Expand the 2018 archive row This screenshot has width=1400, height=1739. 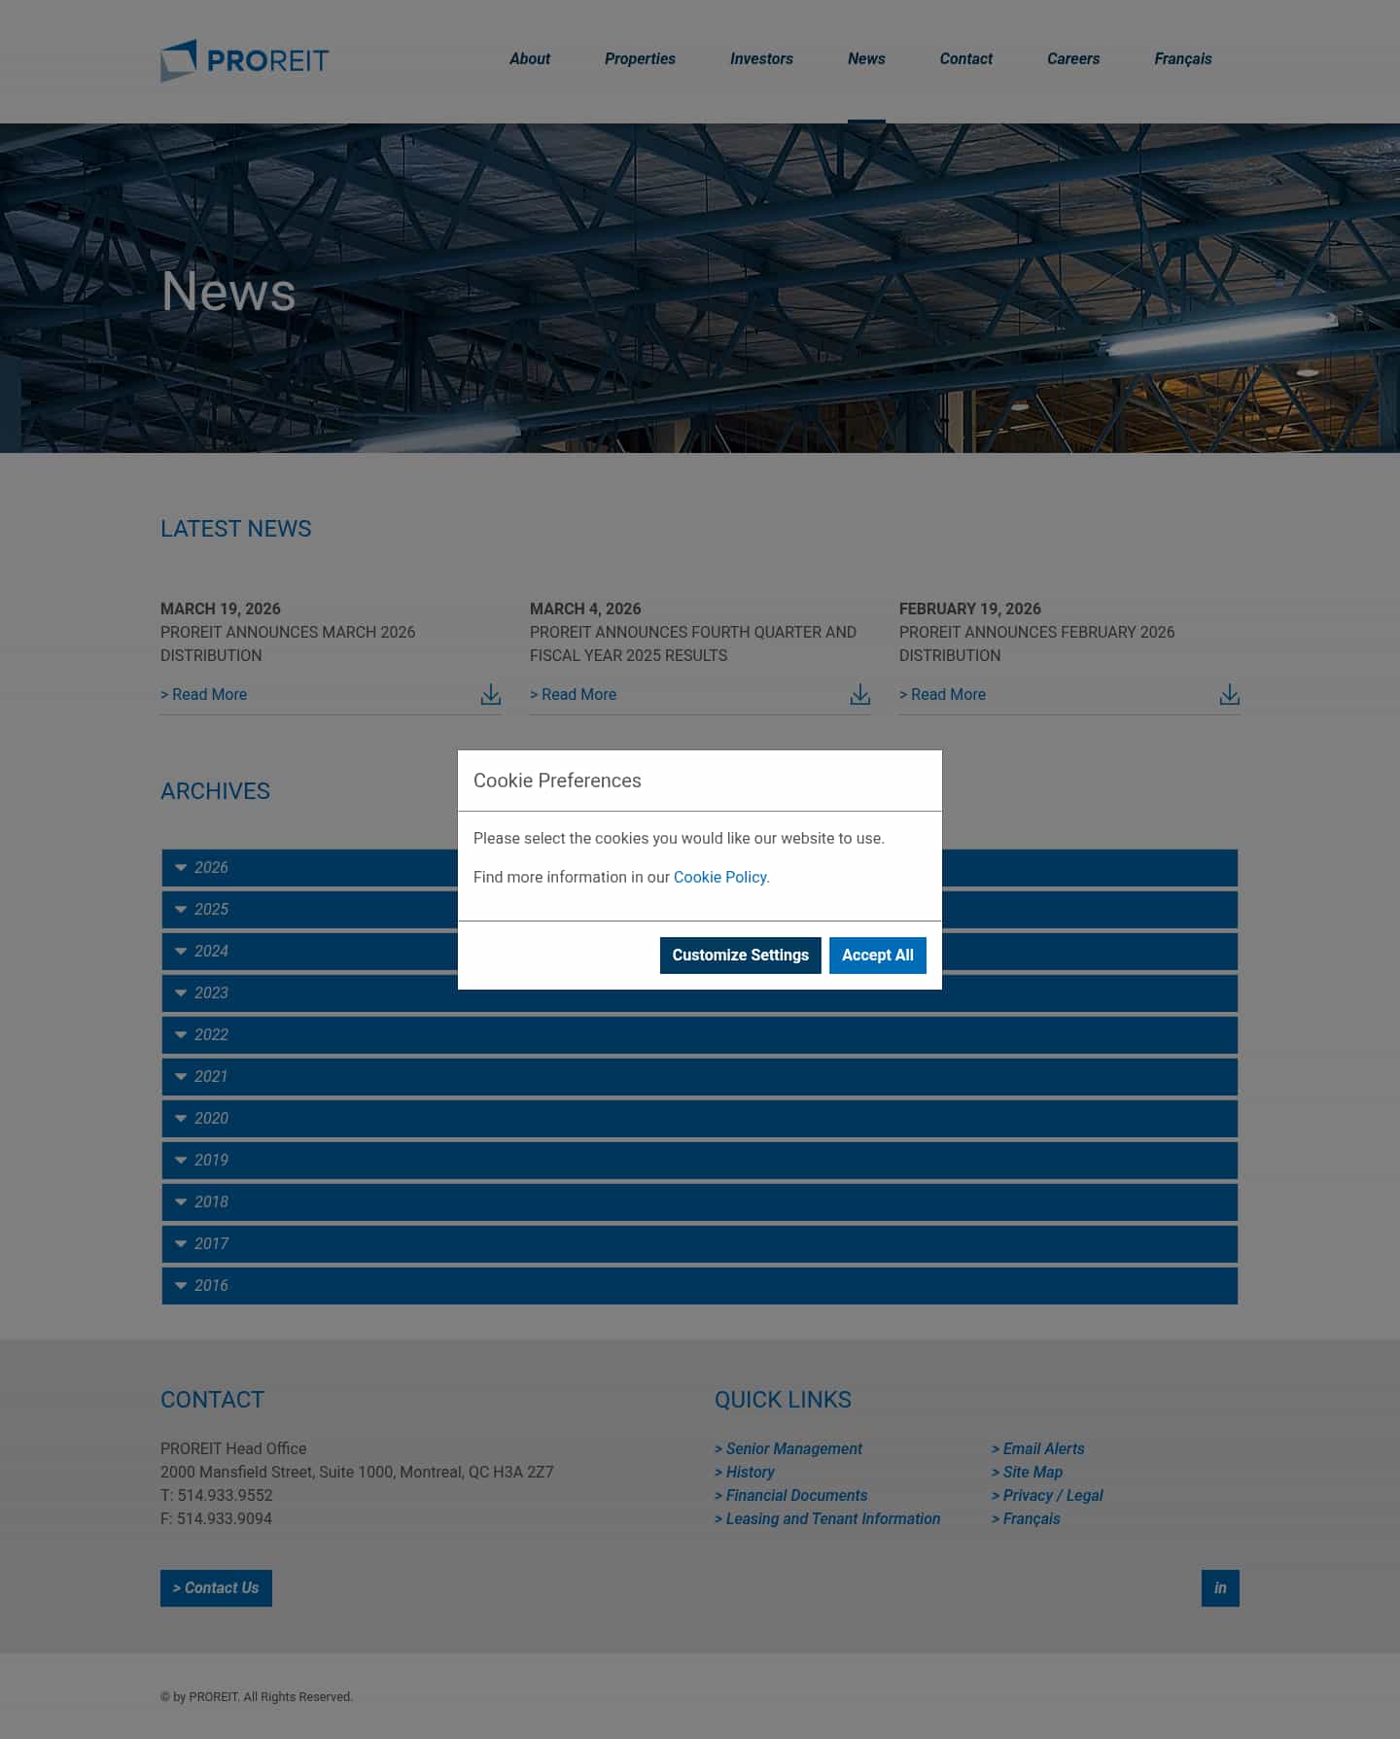click(700, 1202)
